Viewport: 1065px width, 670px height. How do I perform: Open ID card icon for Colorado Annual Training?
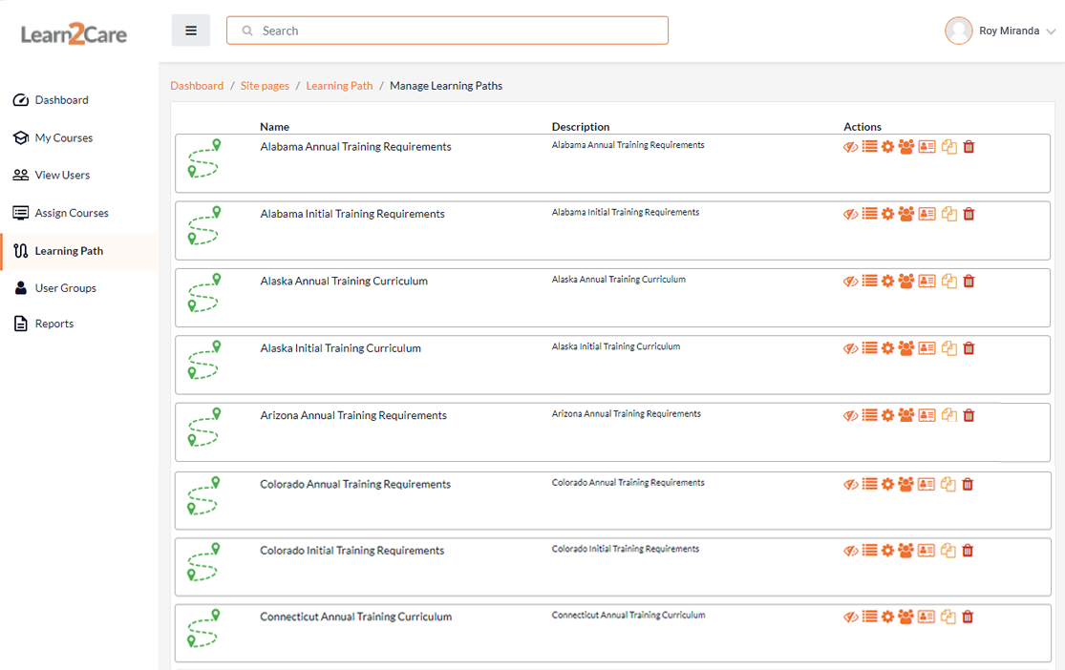click(x=927, y=484)
